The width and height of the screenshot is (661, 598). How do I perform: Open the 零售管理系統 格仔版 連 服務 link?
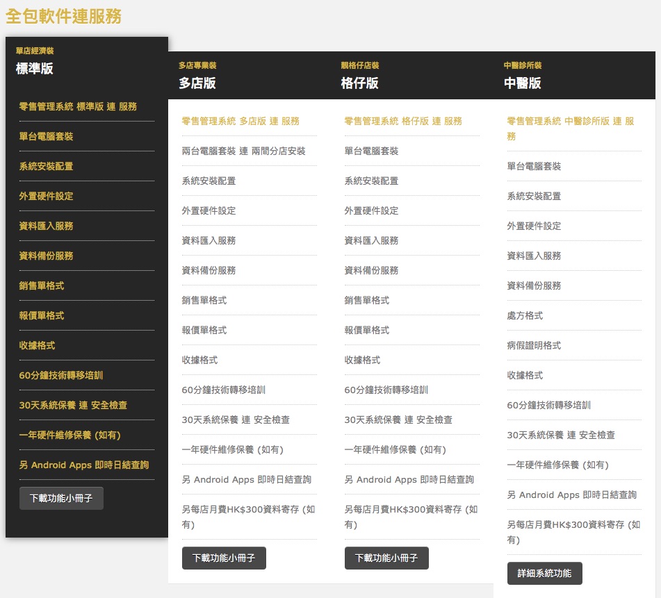click(x=403, y=121)
